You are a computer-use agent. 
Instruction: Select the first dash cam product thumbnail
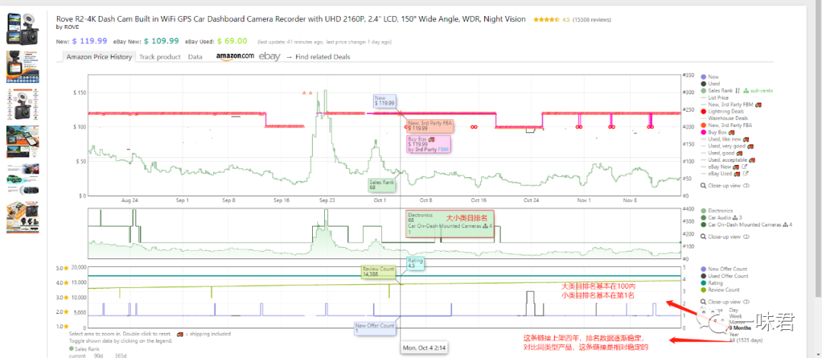coord(23,30)
